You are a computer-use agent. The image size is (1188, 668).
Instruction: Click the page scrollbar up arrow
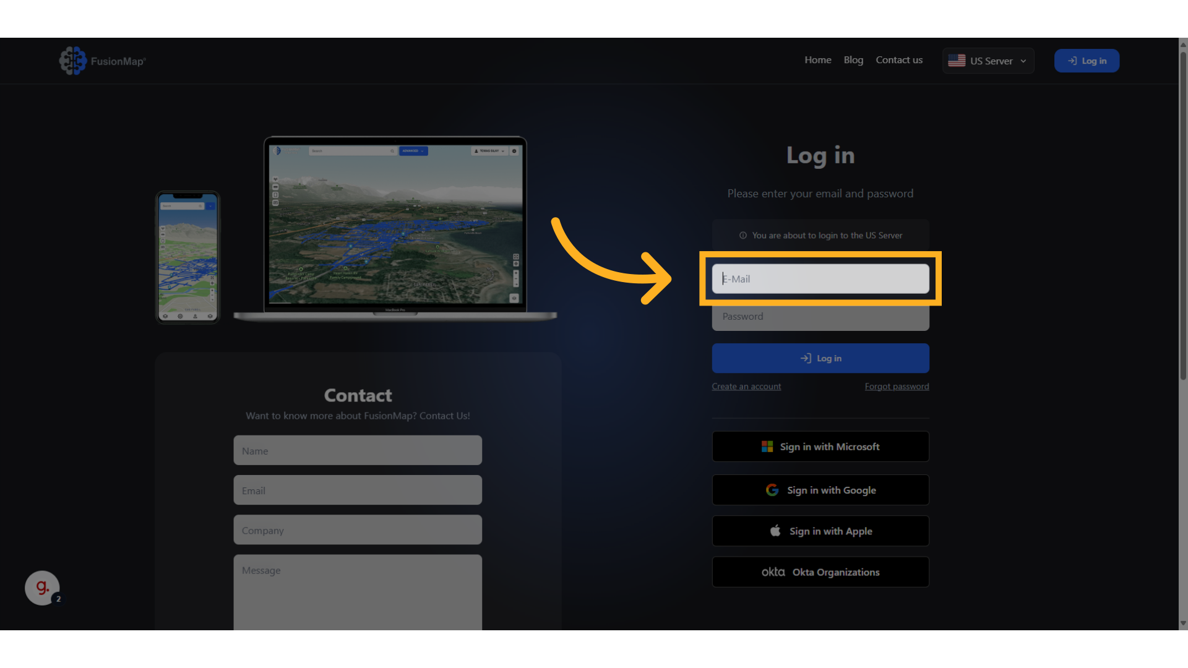coord(1183,44)
